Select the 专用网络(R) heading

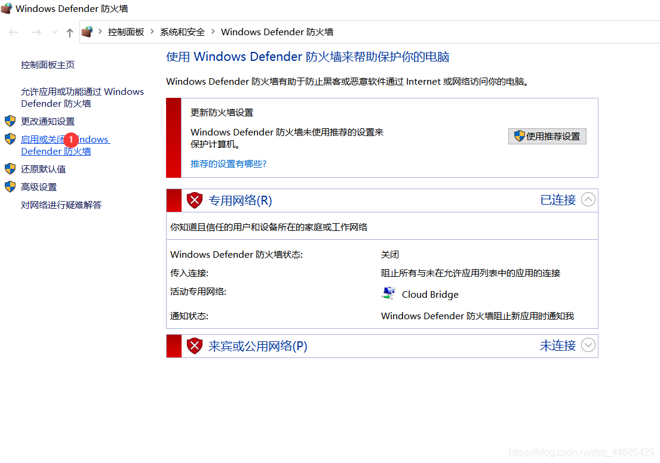240,200
